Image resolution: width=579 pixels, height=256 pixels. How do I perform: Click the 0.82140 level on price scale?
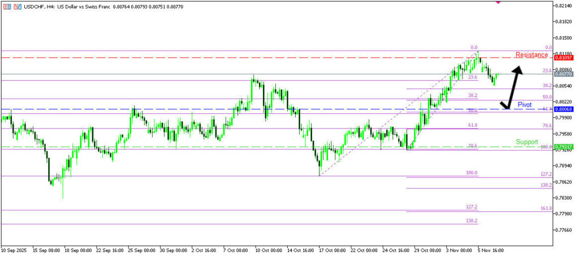click(563, 6)
